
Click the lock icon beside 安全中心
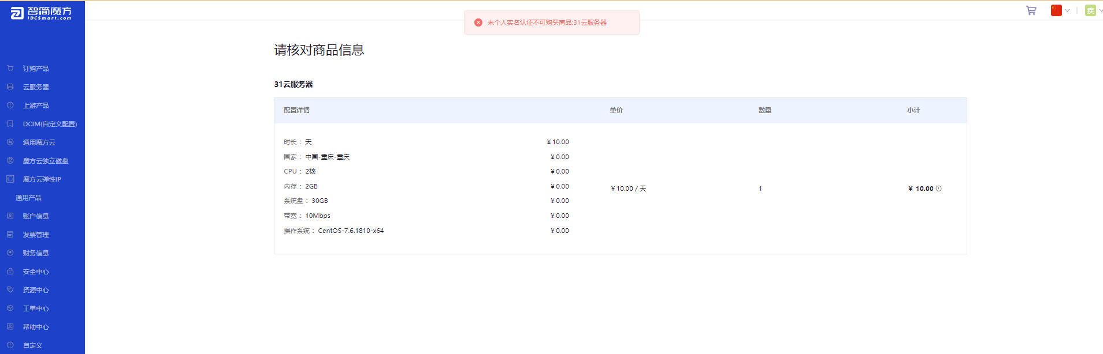click(10, 271)
